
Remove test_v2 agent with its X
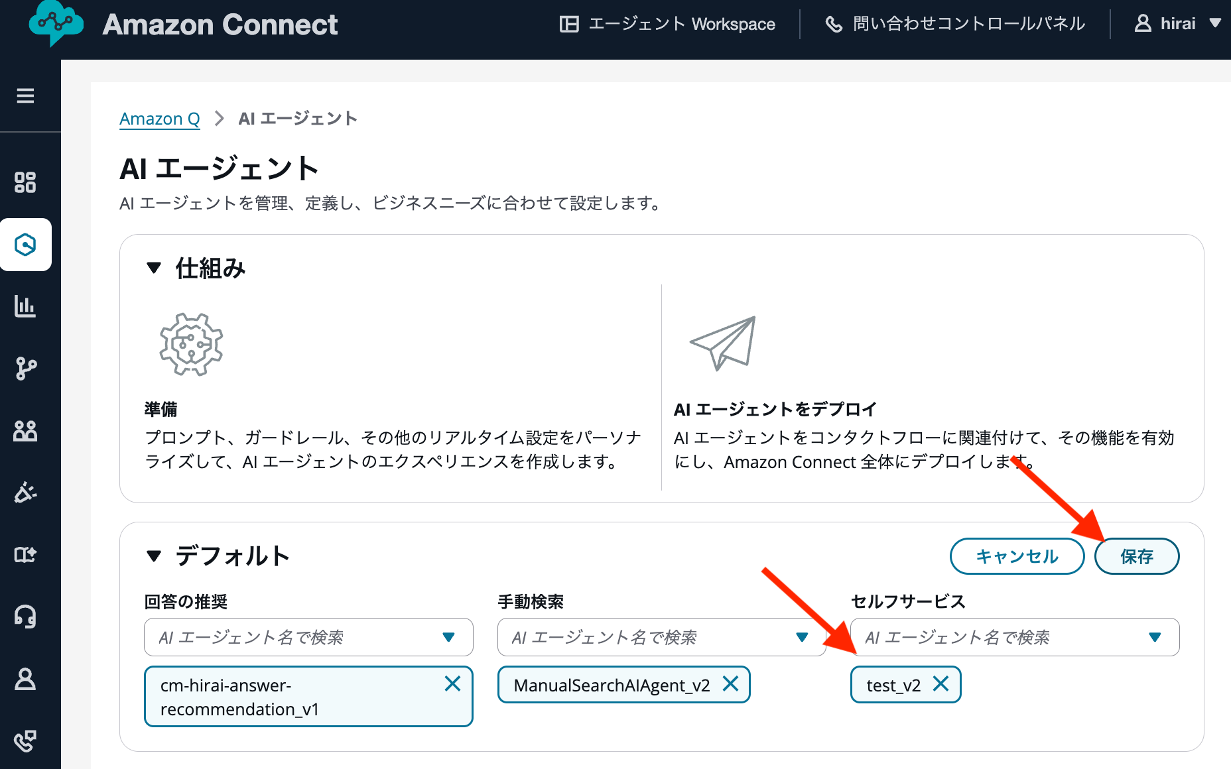coord(940,683)
